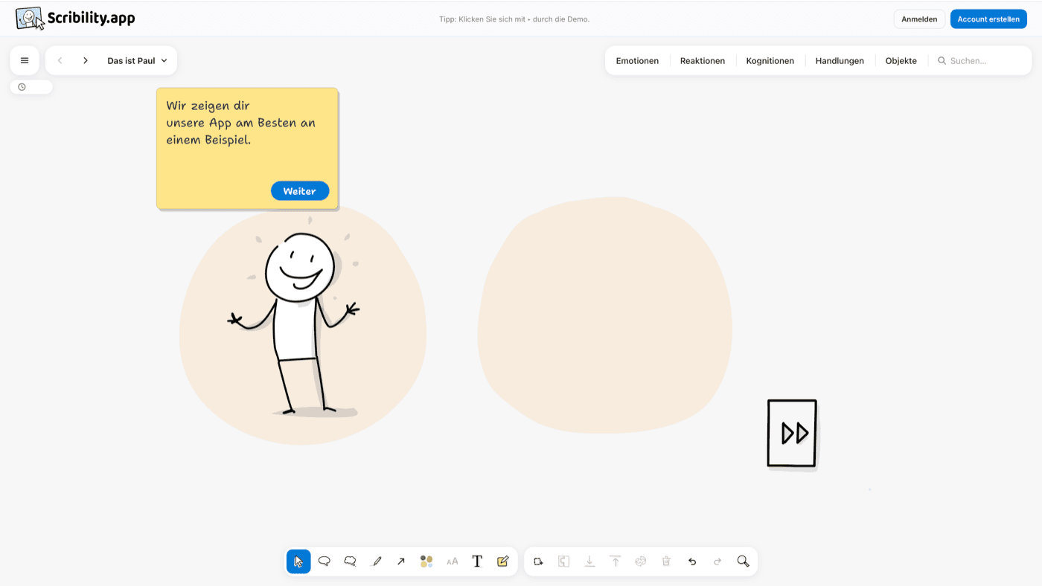The height and width of the screenshot is (586, 1042).
Task: Click the puzzle-shaped toolbar icon
Action: tap(564, 561)
